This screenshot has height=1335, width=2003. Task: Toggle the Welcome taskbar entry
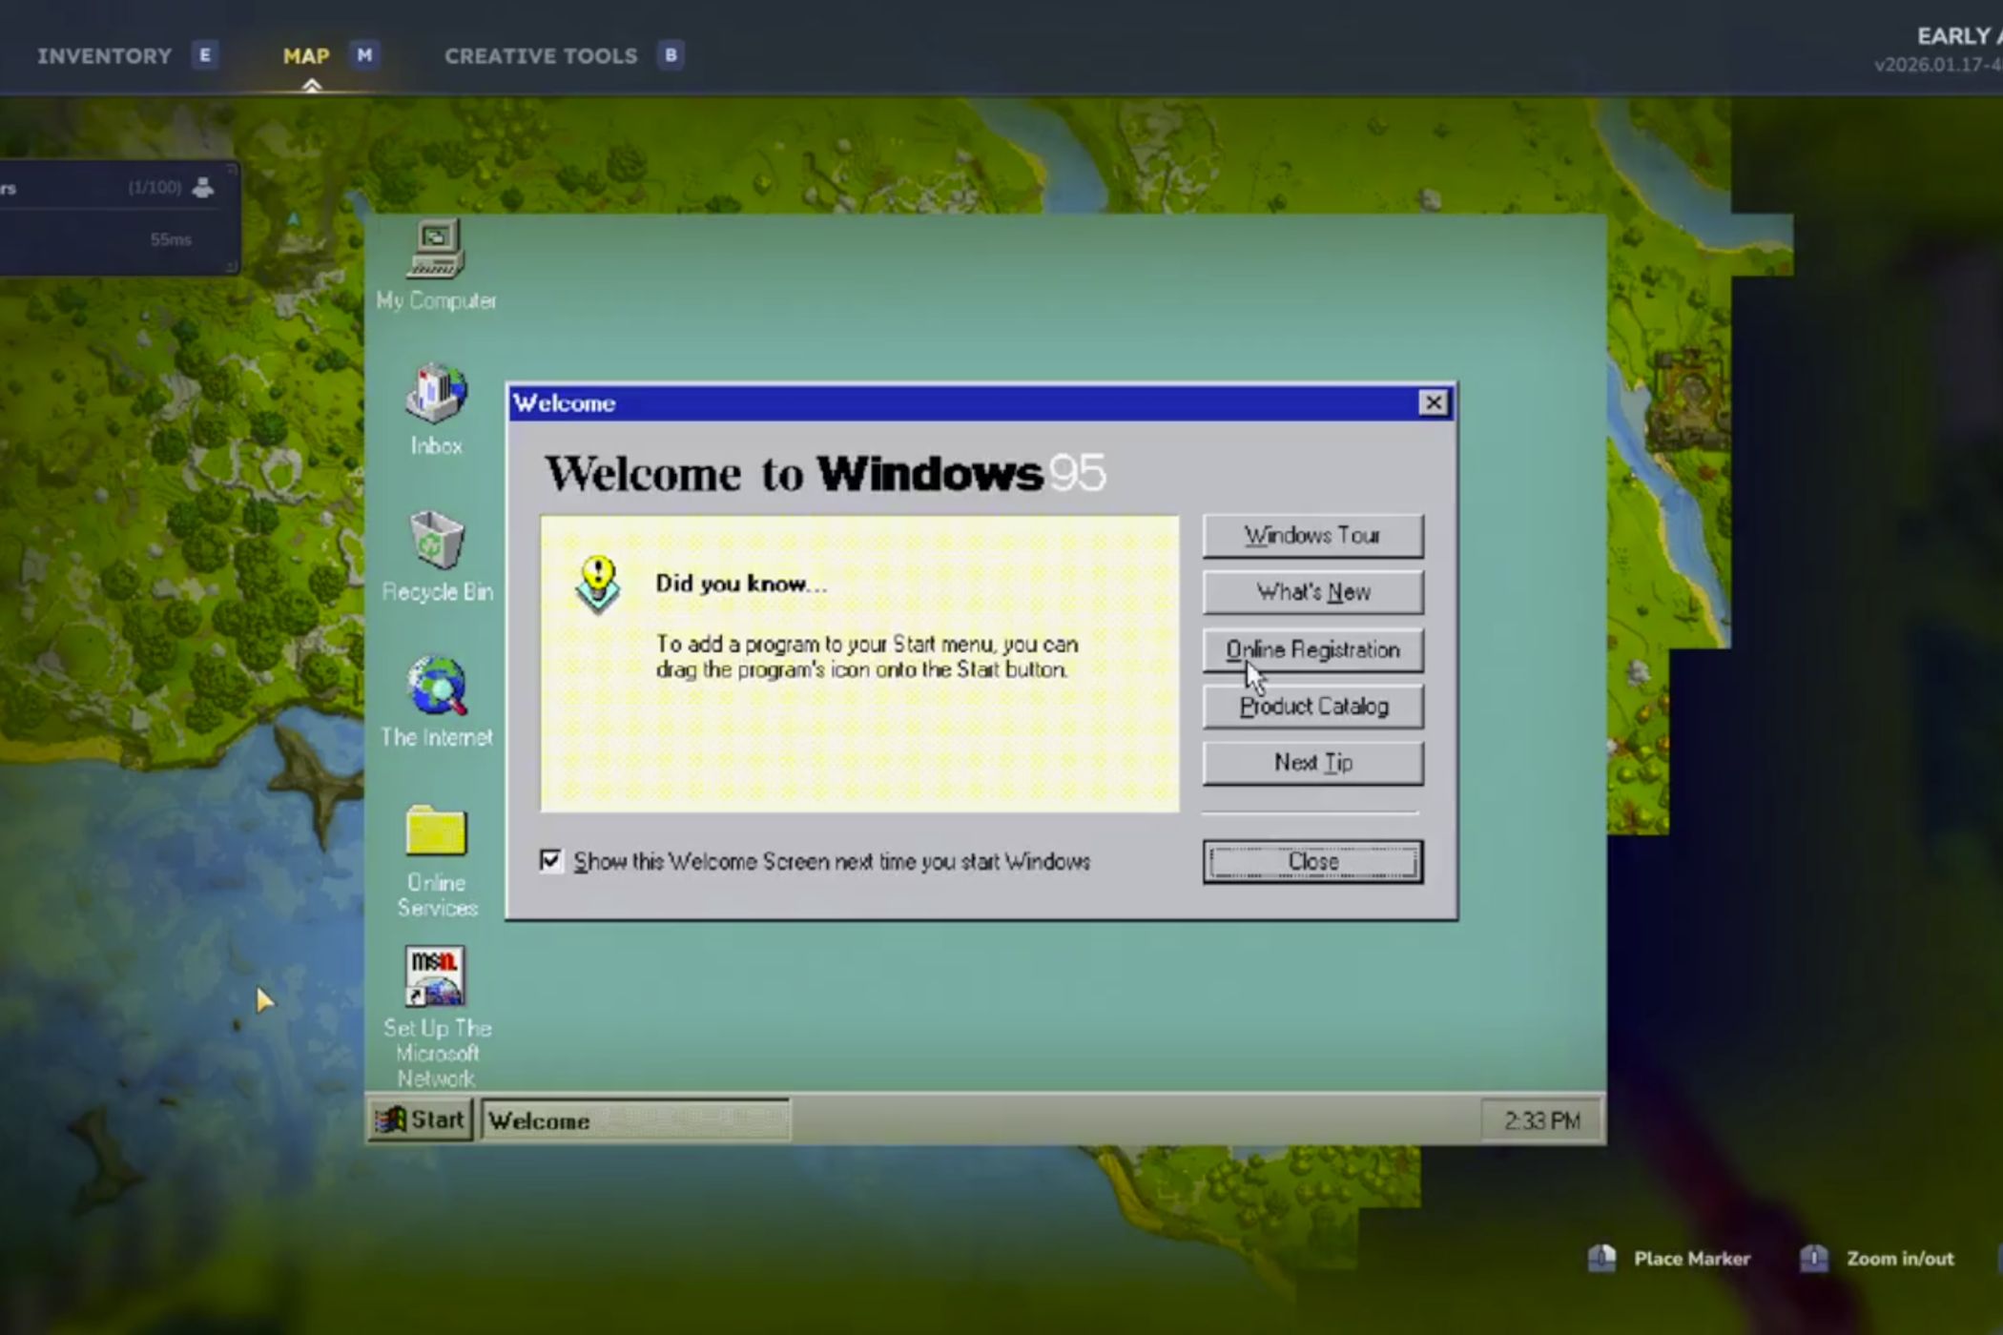634,1120
